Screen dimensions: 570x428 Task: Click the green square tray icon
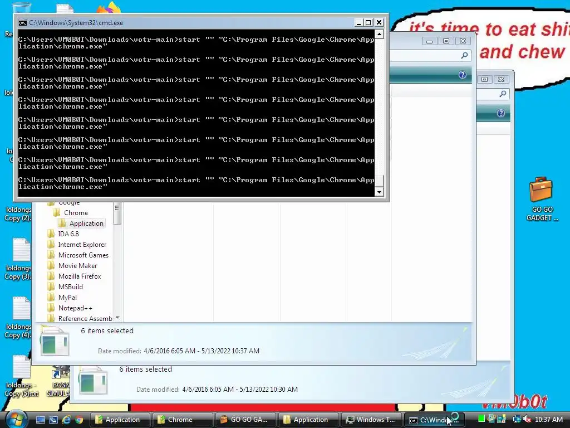click(481, 419)
